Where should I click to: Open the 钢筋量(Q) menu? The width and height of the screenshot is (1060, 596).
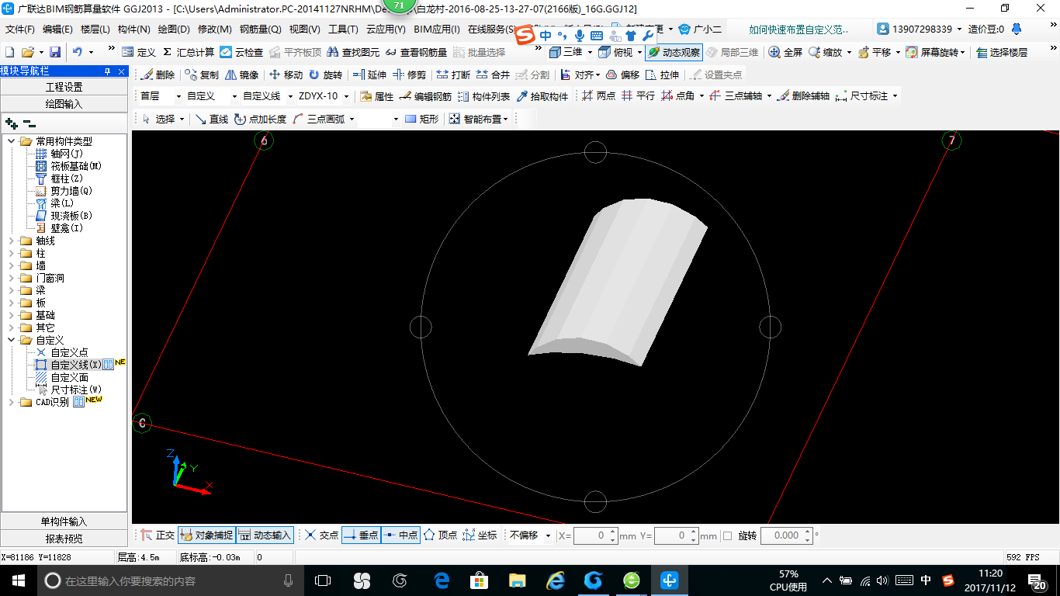click(x=260, y=29)
